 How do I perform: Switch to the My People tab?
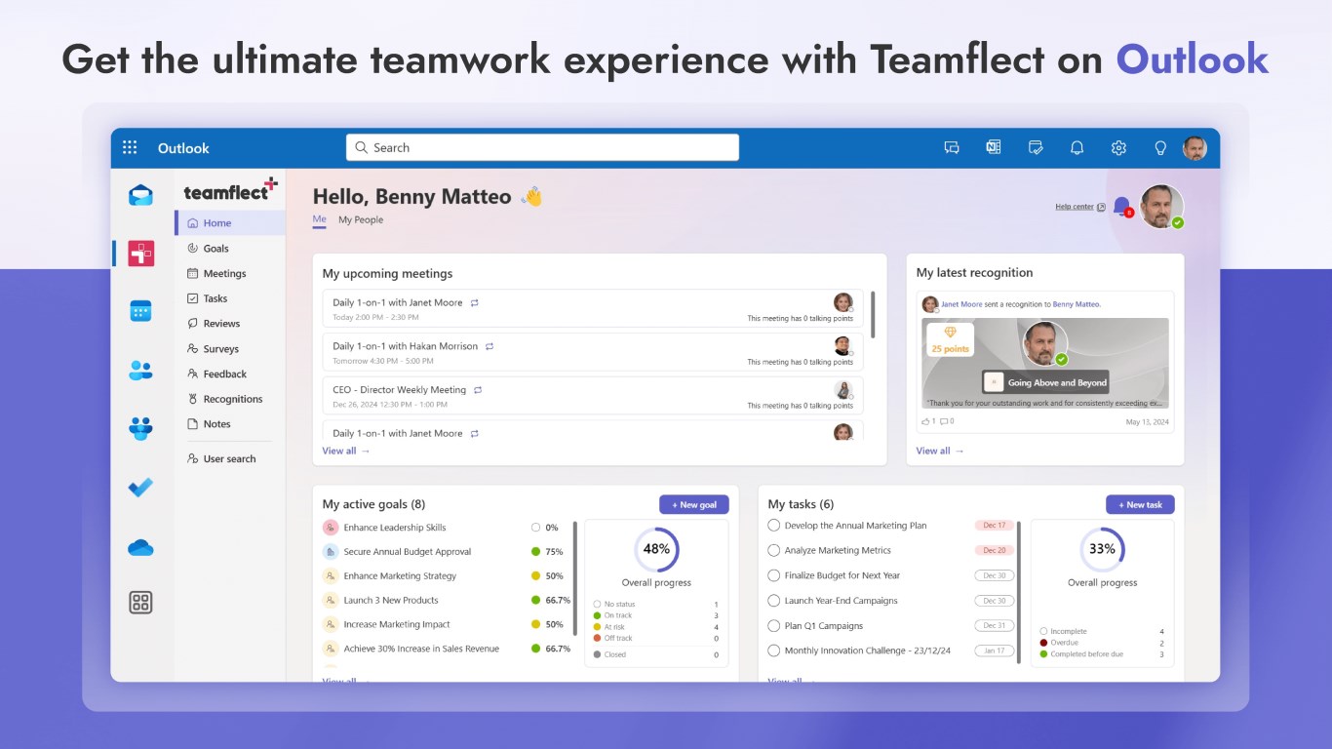(x=361, y=220)
